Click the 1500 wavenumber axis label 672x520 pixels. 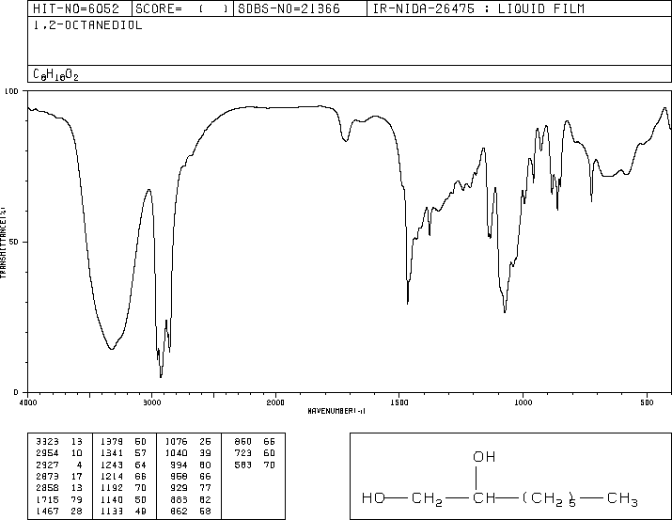399,402
